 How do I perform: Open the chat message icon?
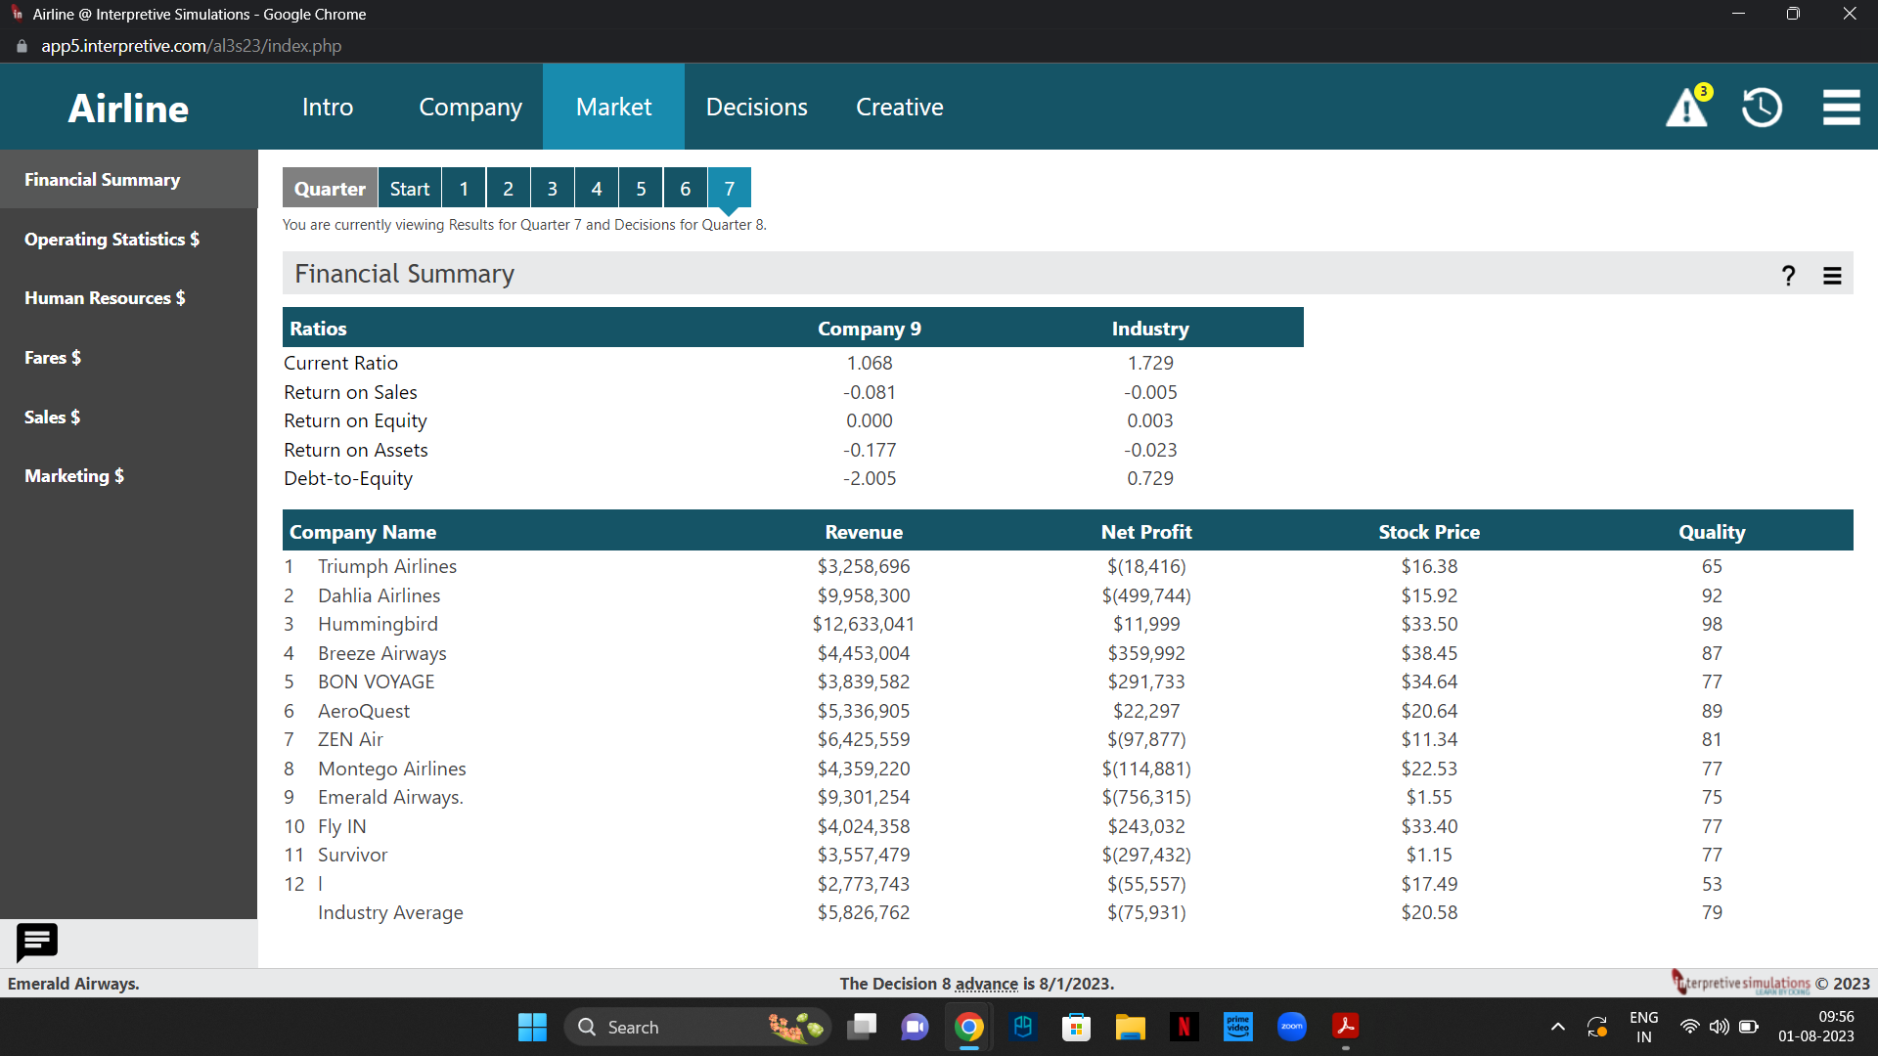pyautogui.click(x=37, y=943)
